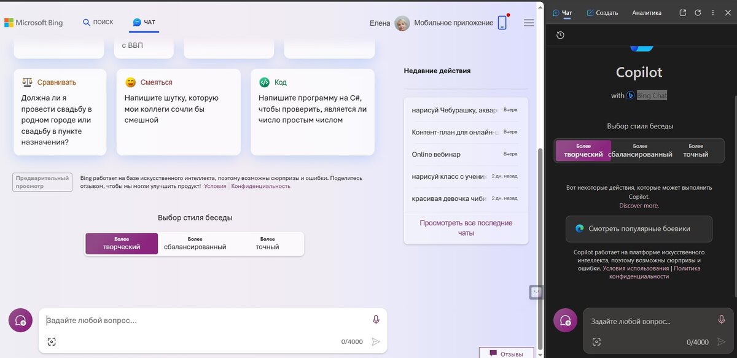Click the Мобильное приложение label
Screen dimensions: 737x358
[x=453, y=23]
